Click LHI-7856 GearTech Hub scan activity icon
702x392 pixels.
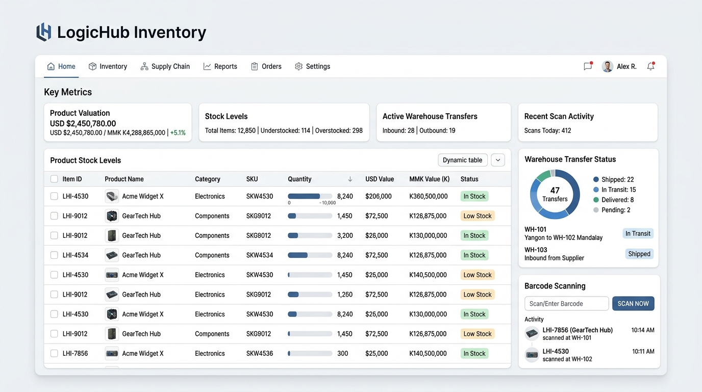532,334
